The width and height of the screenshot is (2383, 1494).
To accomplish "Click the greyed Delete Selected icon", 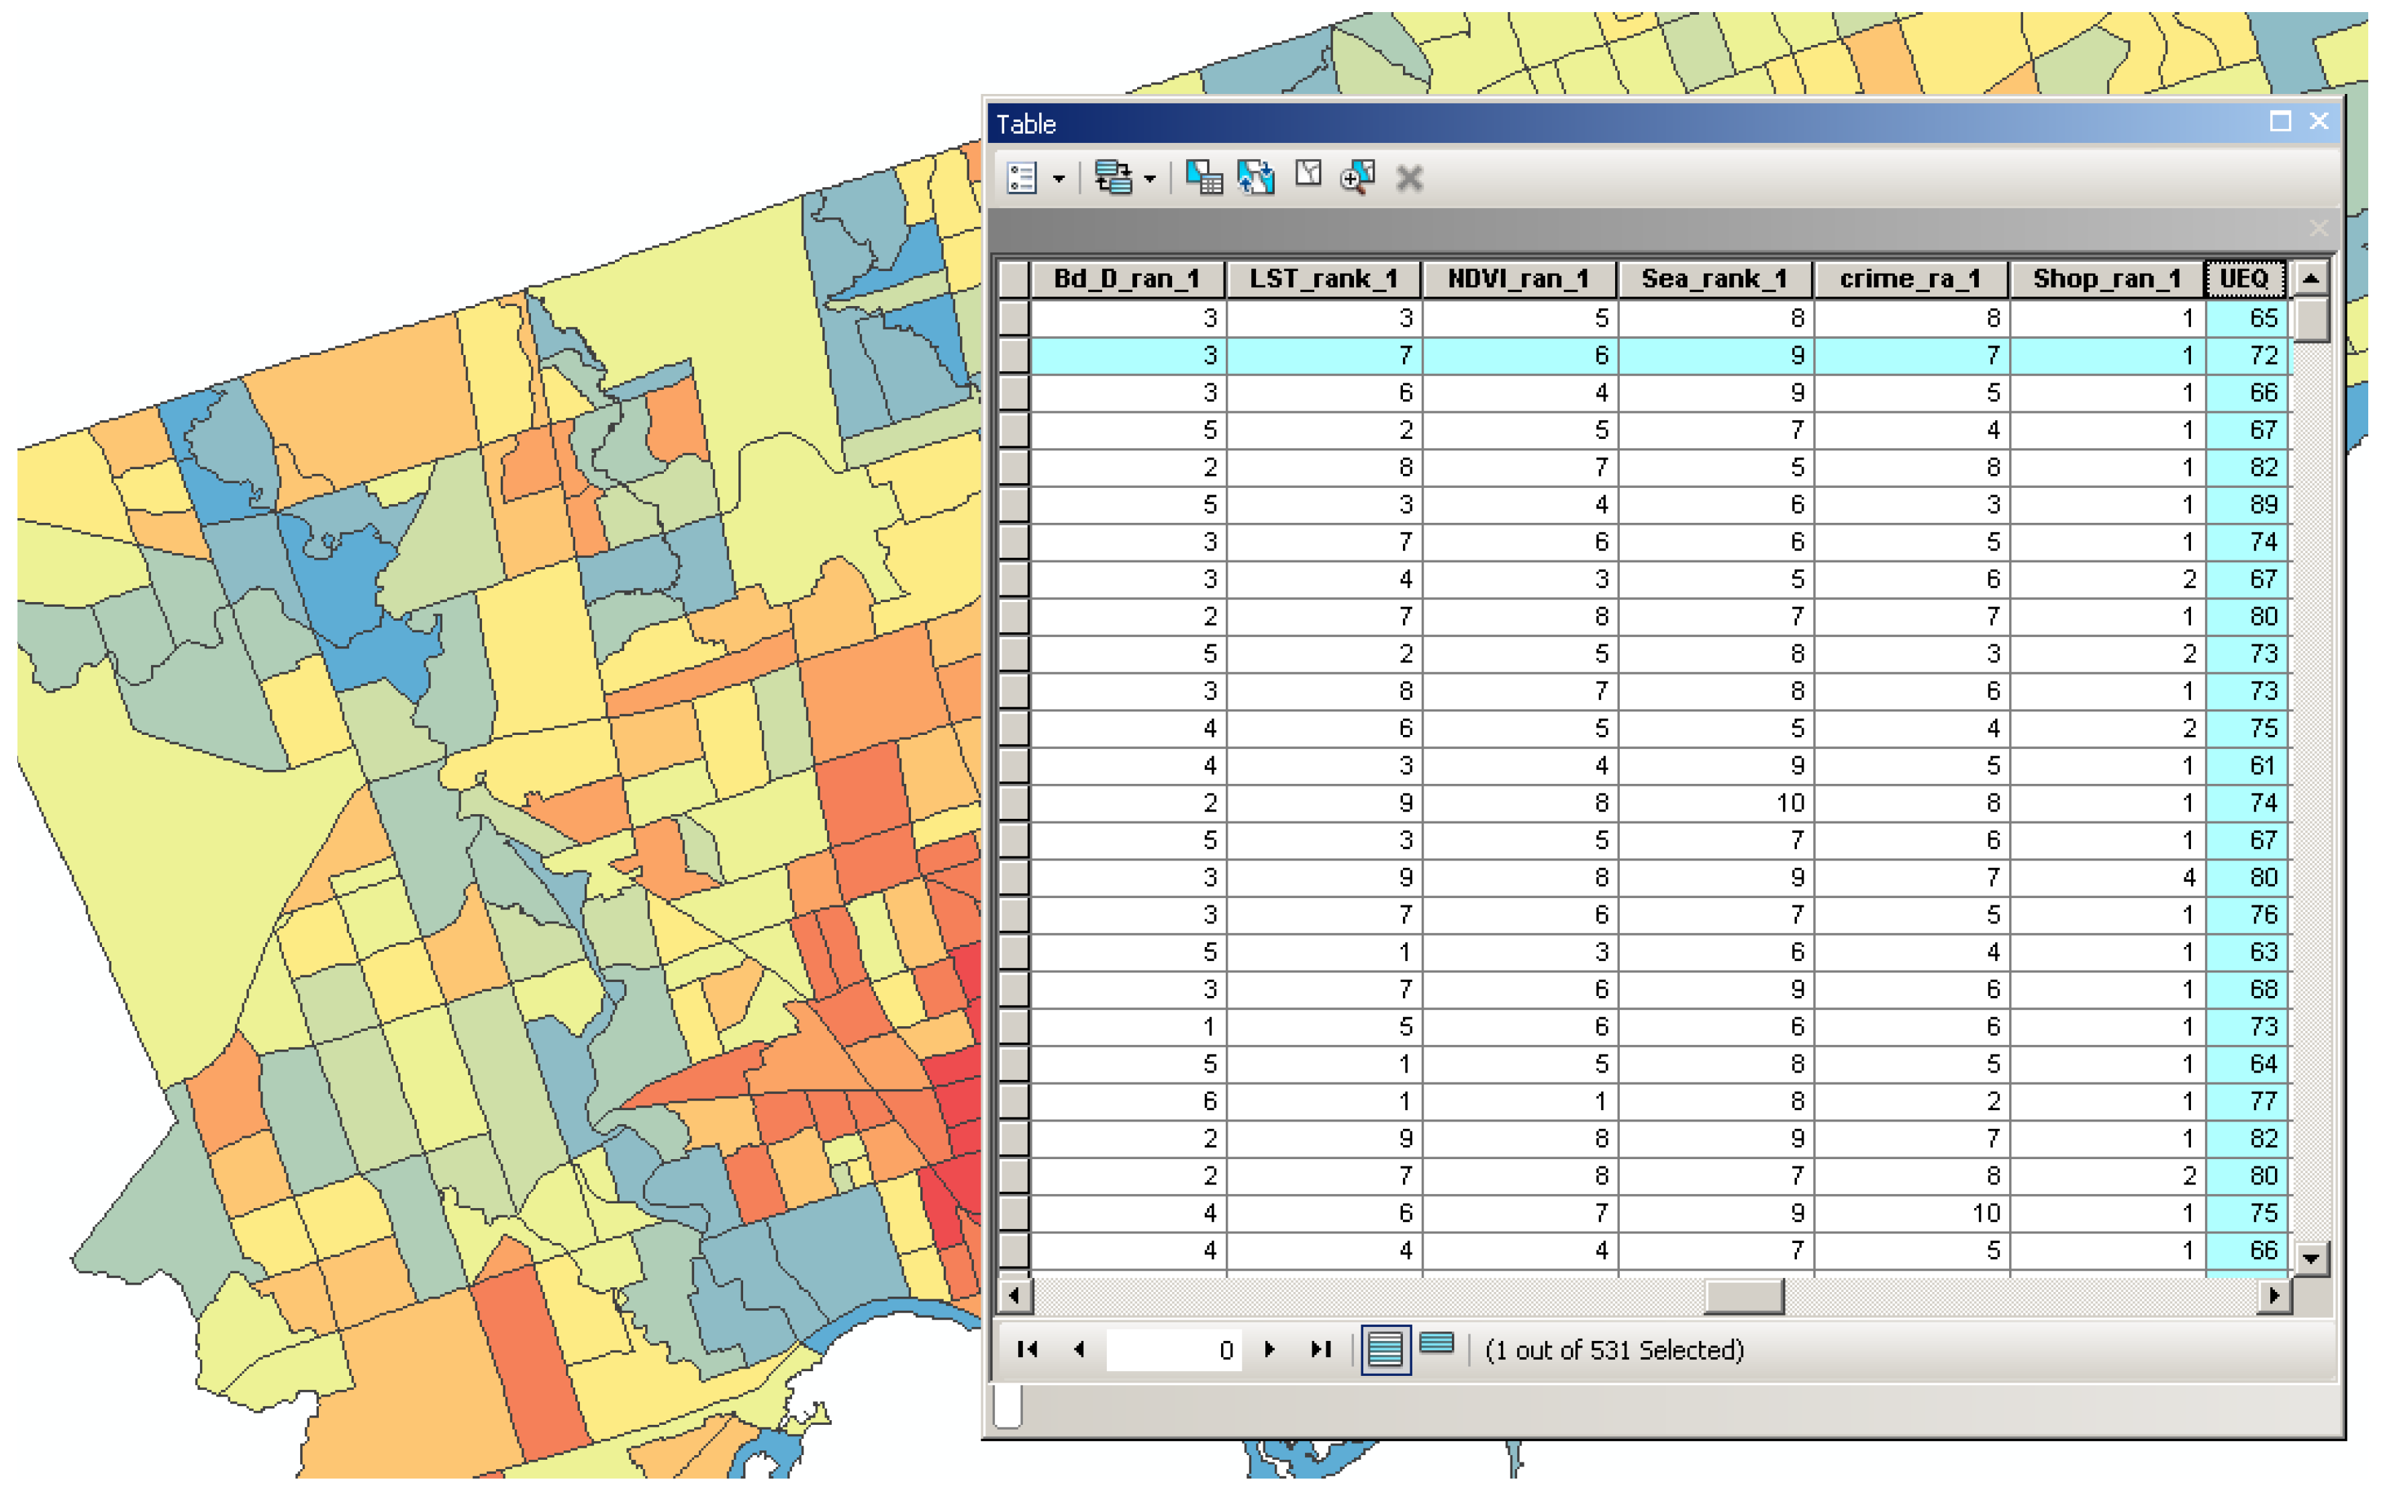I will [x=1409, y=179].
